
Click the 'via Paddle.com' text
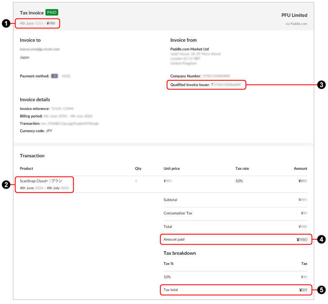pos(296,24)
